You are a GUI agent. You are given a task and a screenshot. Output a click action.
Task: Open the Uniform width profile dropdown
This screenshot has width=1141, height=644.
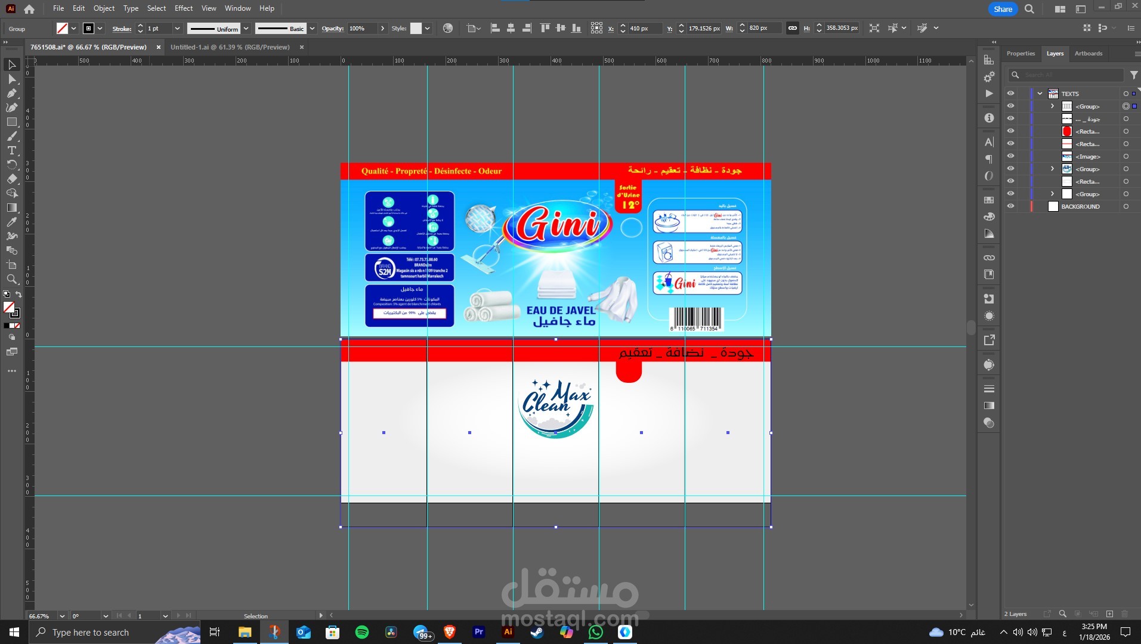[246, 28]
